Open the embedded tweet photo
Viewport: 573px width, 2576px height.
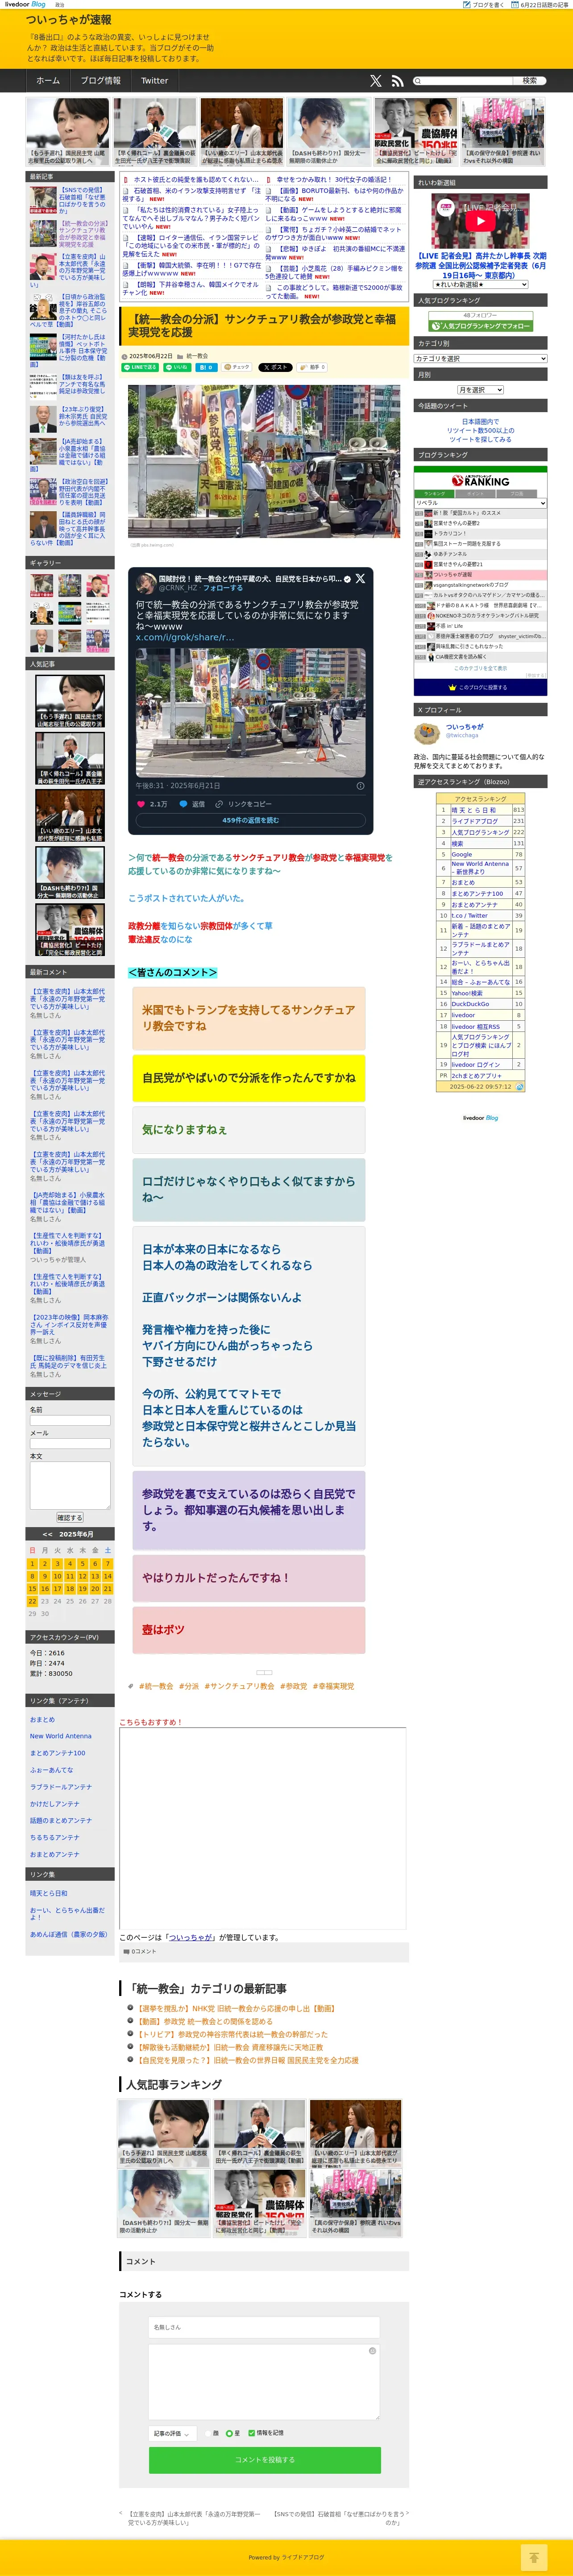pyautogui.click(x=250, y=712)
